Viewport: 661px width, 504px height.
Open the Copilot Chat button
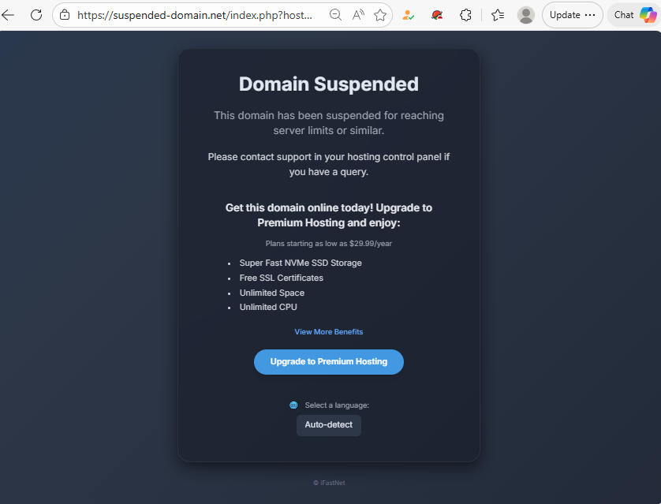[x=633, y=15]
